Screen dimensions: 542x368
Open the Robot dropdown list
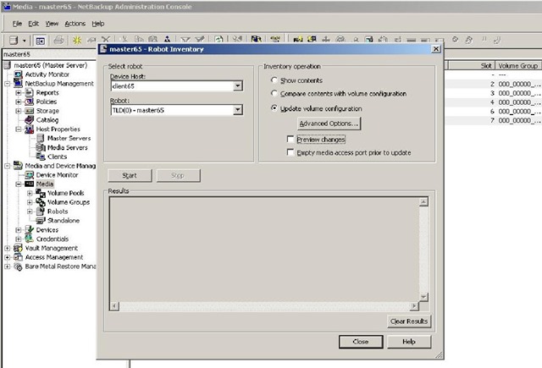238,110
